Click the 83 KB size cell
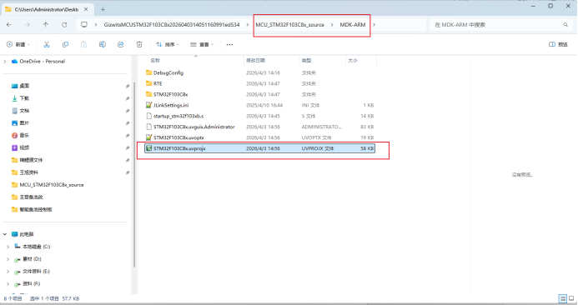 tap(367, 127)
